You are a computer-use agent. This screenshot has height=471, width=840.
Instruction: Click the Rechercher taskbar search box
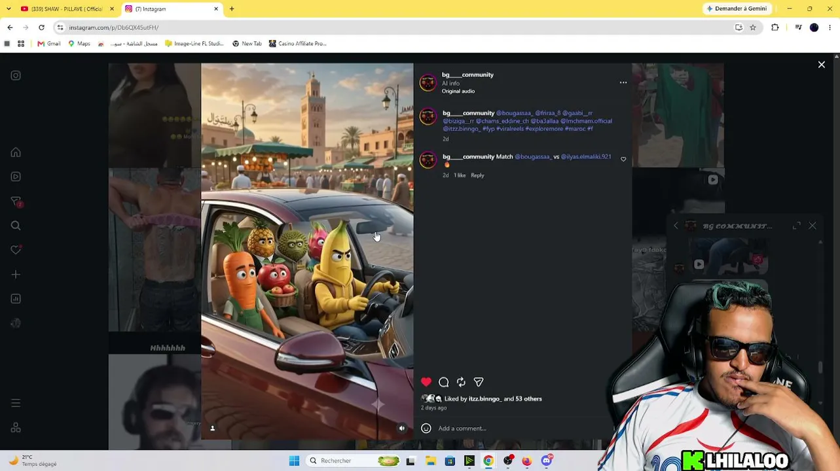pyautogui.click(x=354, y=461)
